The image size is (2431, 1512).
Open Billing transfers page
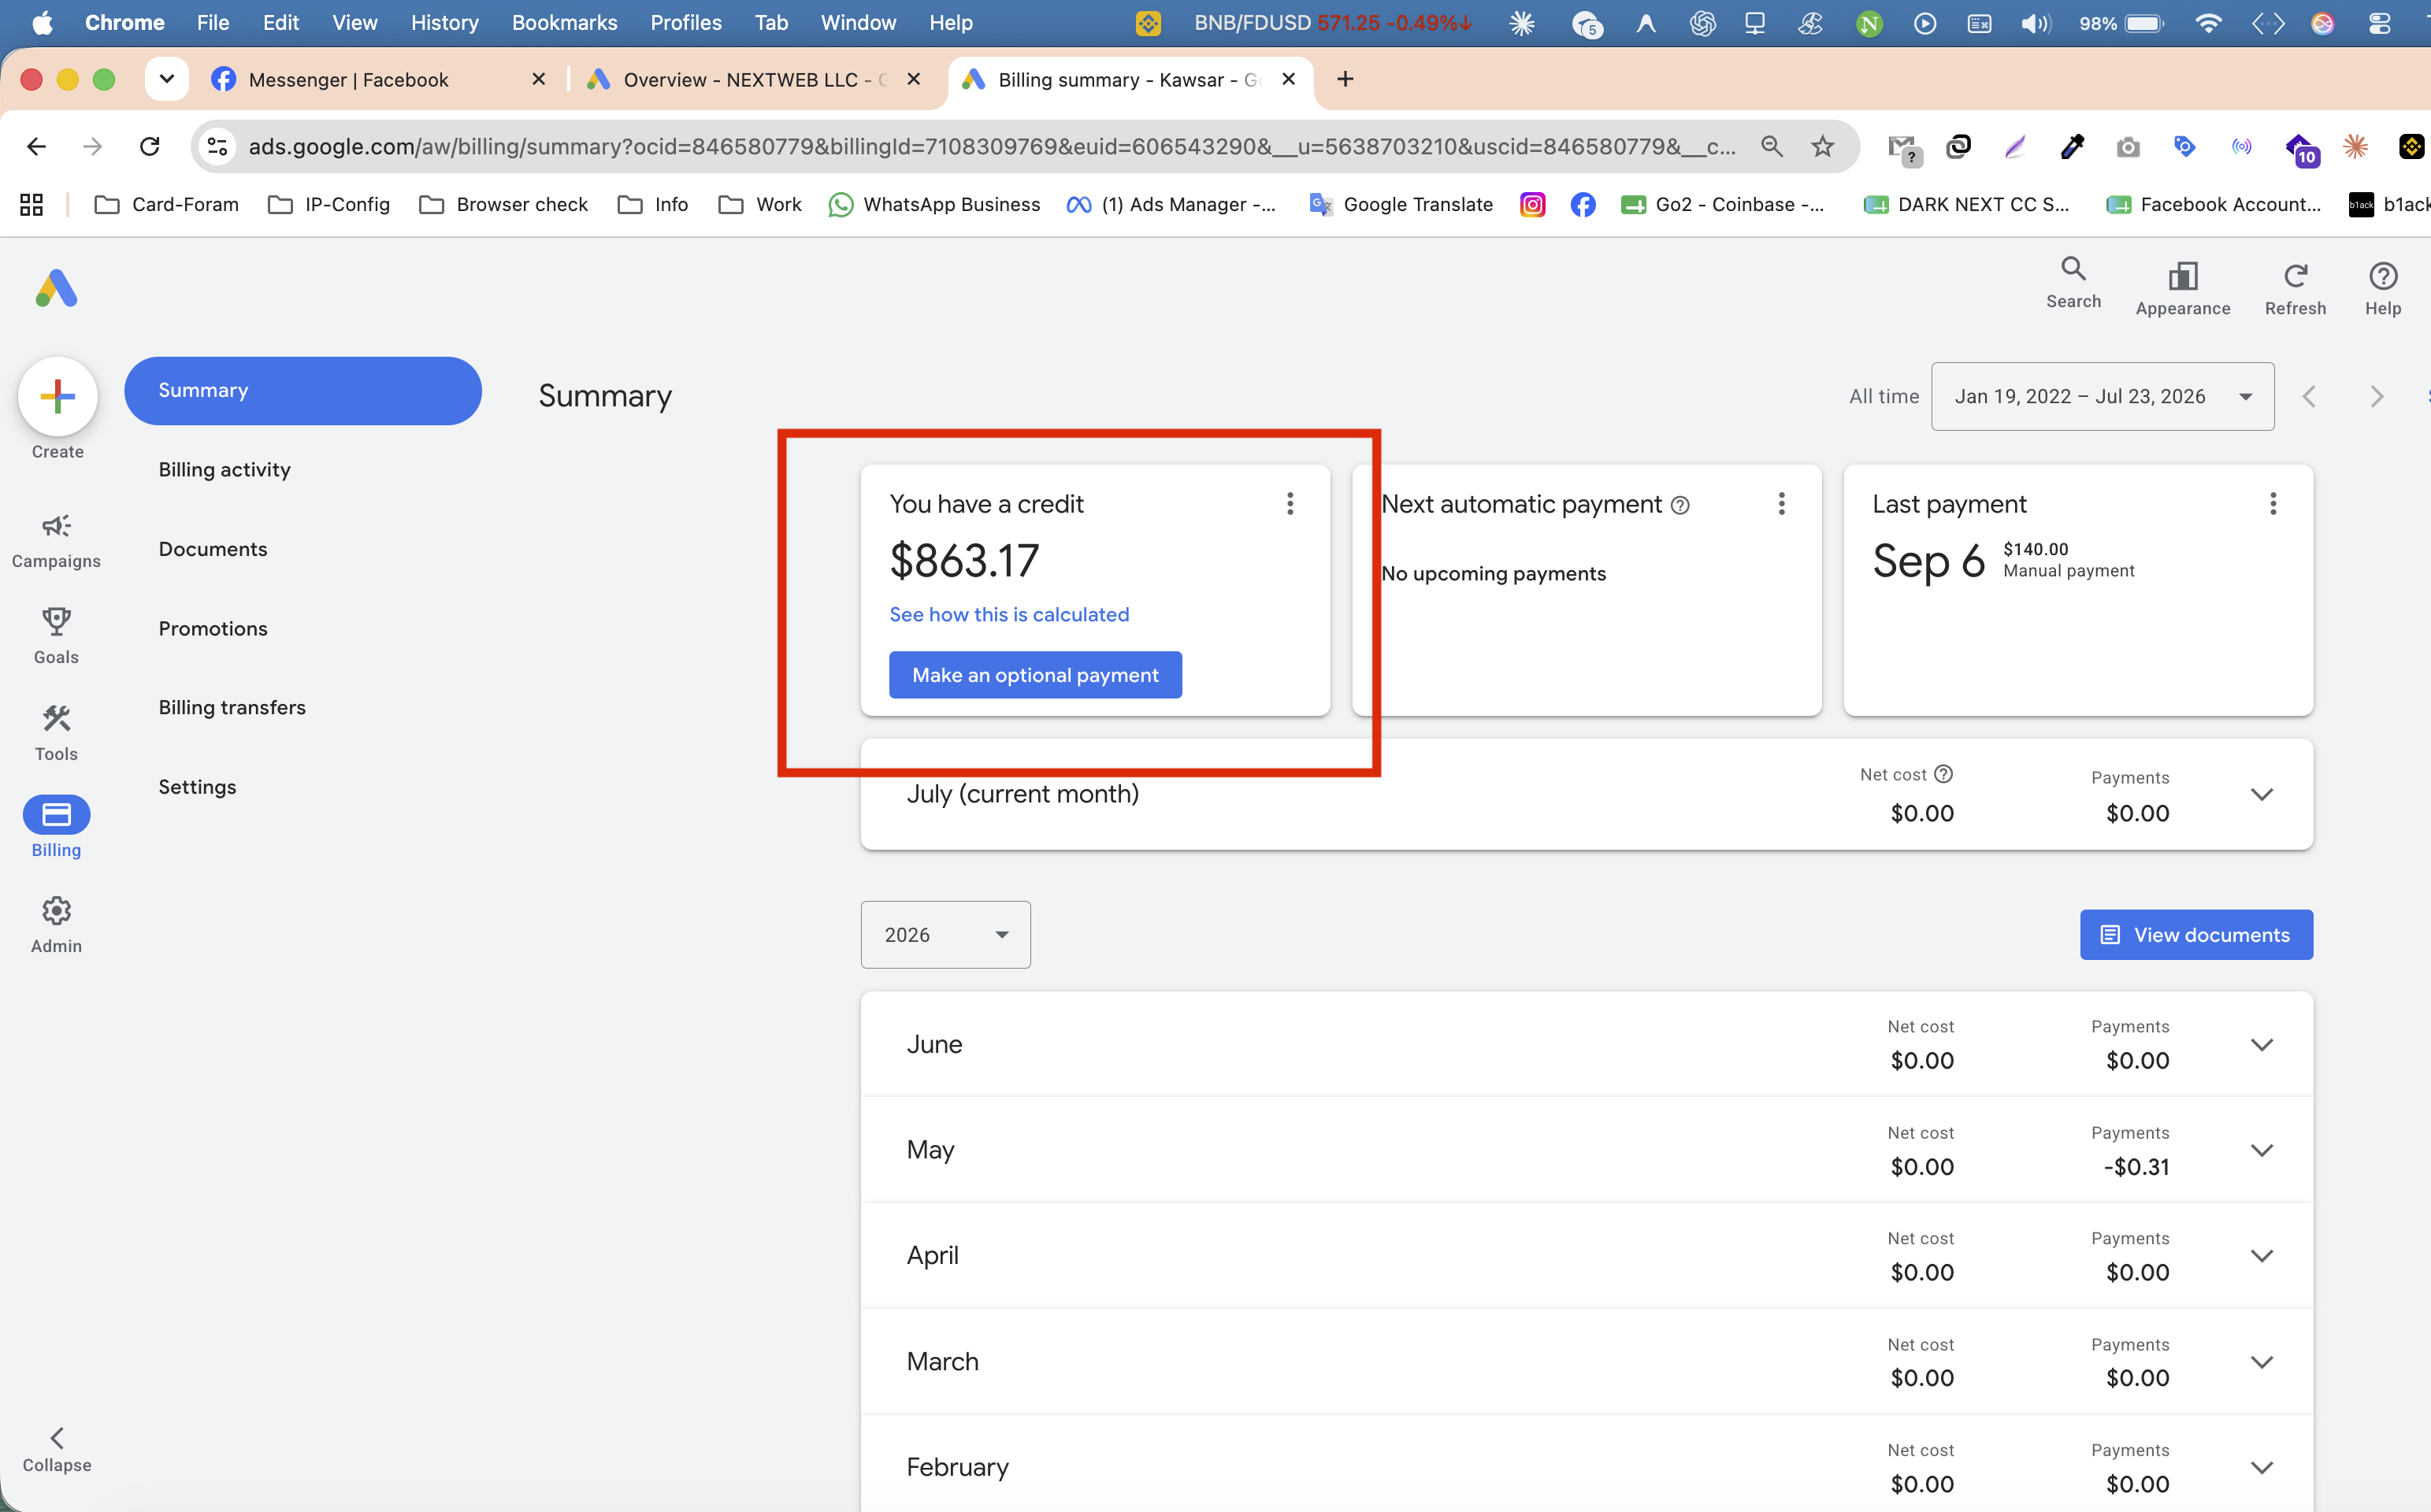232,707
